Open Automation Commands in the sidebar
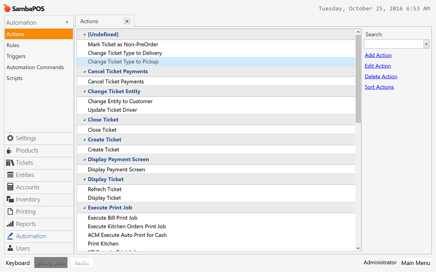 click(35, 67)
